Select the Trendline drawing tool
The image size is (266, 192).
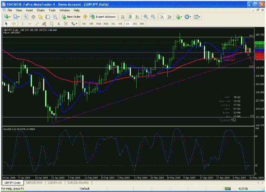[37, 24]
